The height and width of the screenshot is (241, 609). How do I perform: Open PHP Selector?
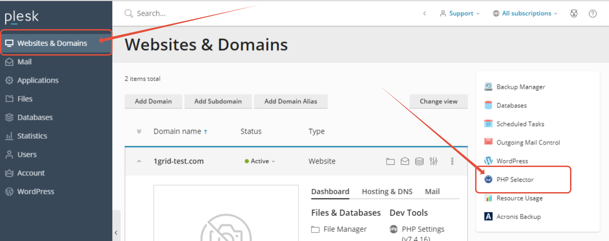tap(515, 180)
